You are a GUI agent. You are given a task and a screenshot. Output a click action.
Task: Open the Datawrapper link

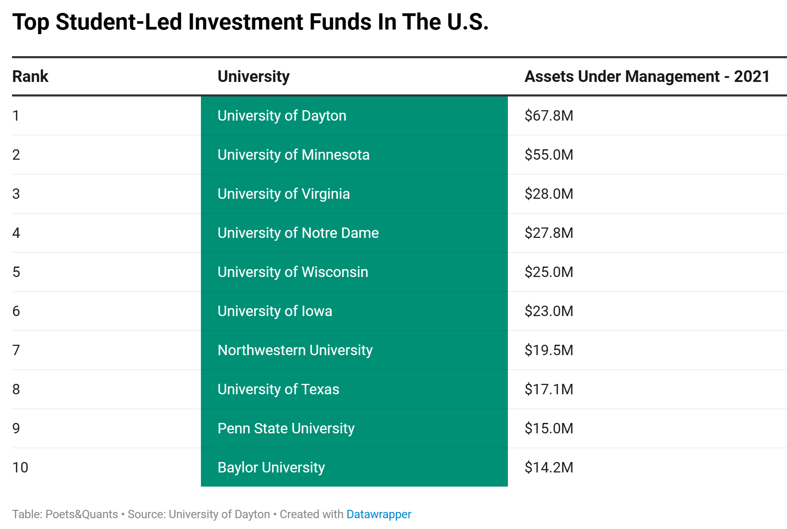pos(379,514)
